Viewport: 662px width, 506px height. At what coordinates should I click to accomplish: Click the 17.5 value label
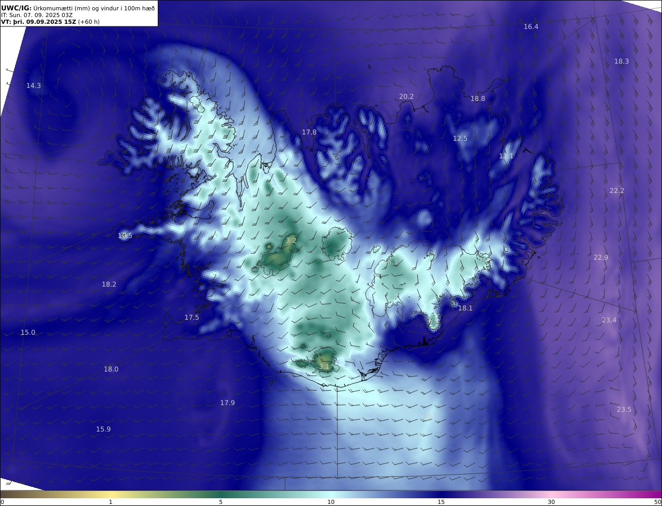(x=192, y=317)
